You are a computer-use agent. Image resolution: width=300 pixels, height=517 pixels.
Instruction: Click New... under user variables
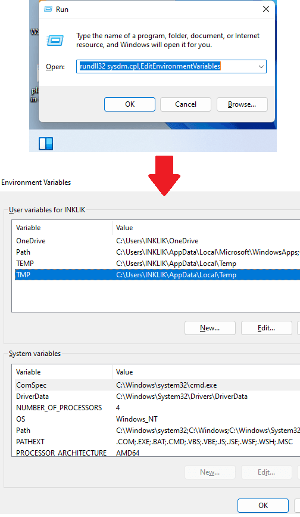tap(210, 328)
